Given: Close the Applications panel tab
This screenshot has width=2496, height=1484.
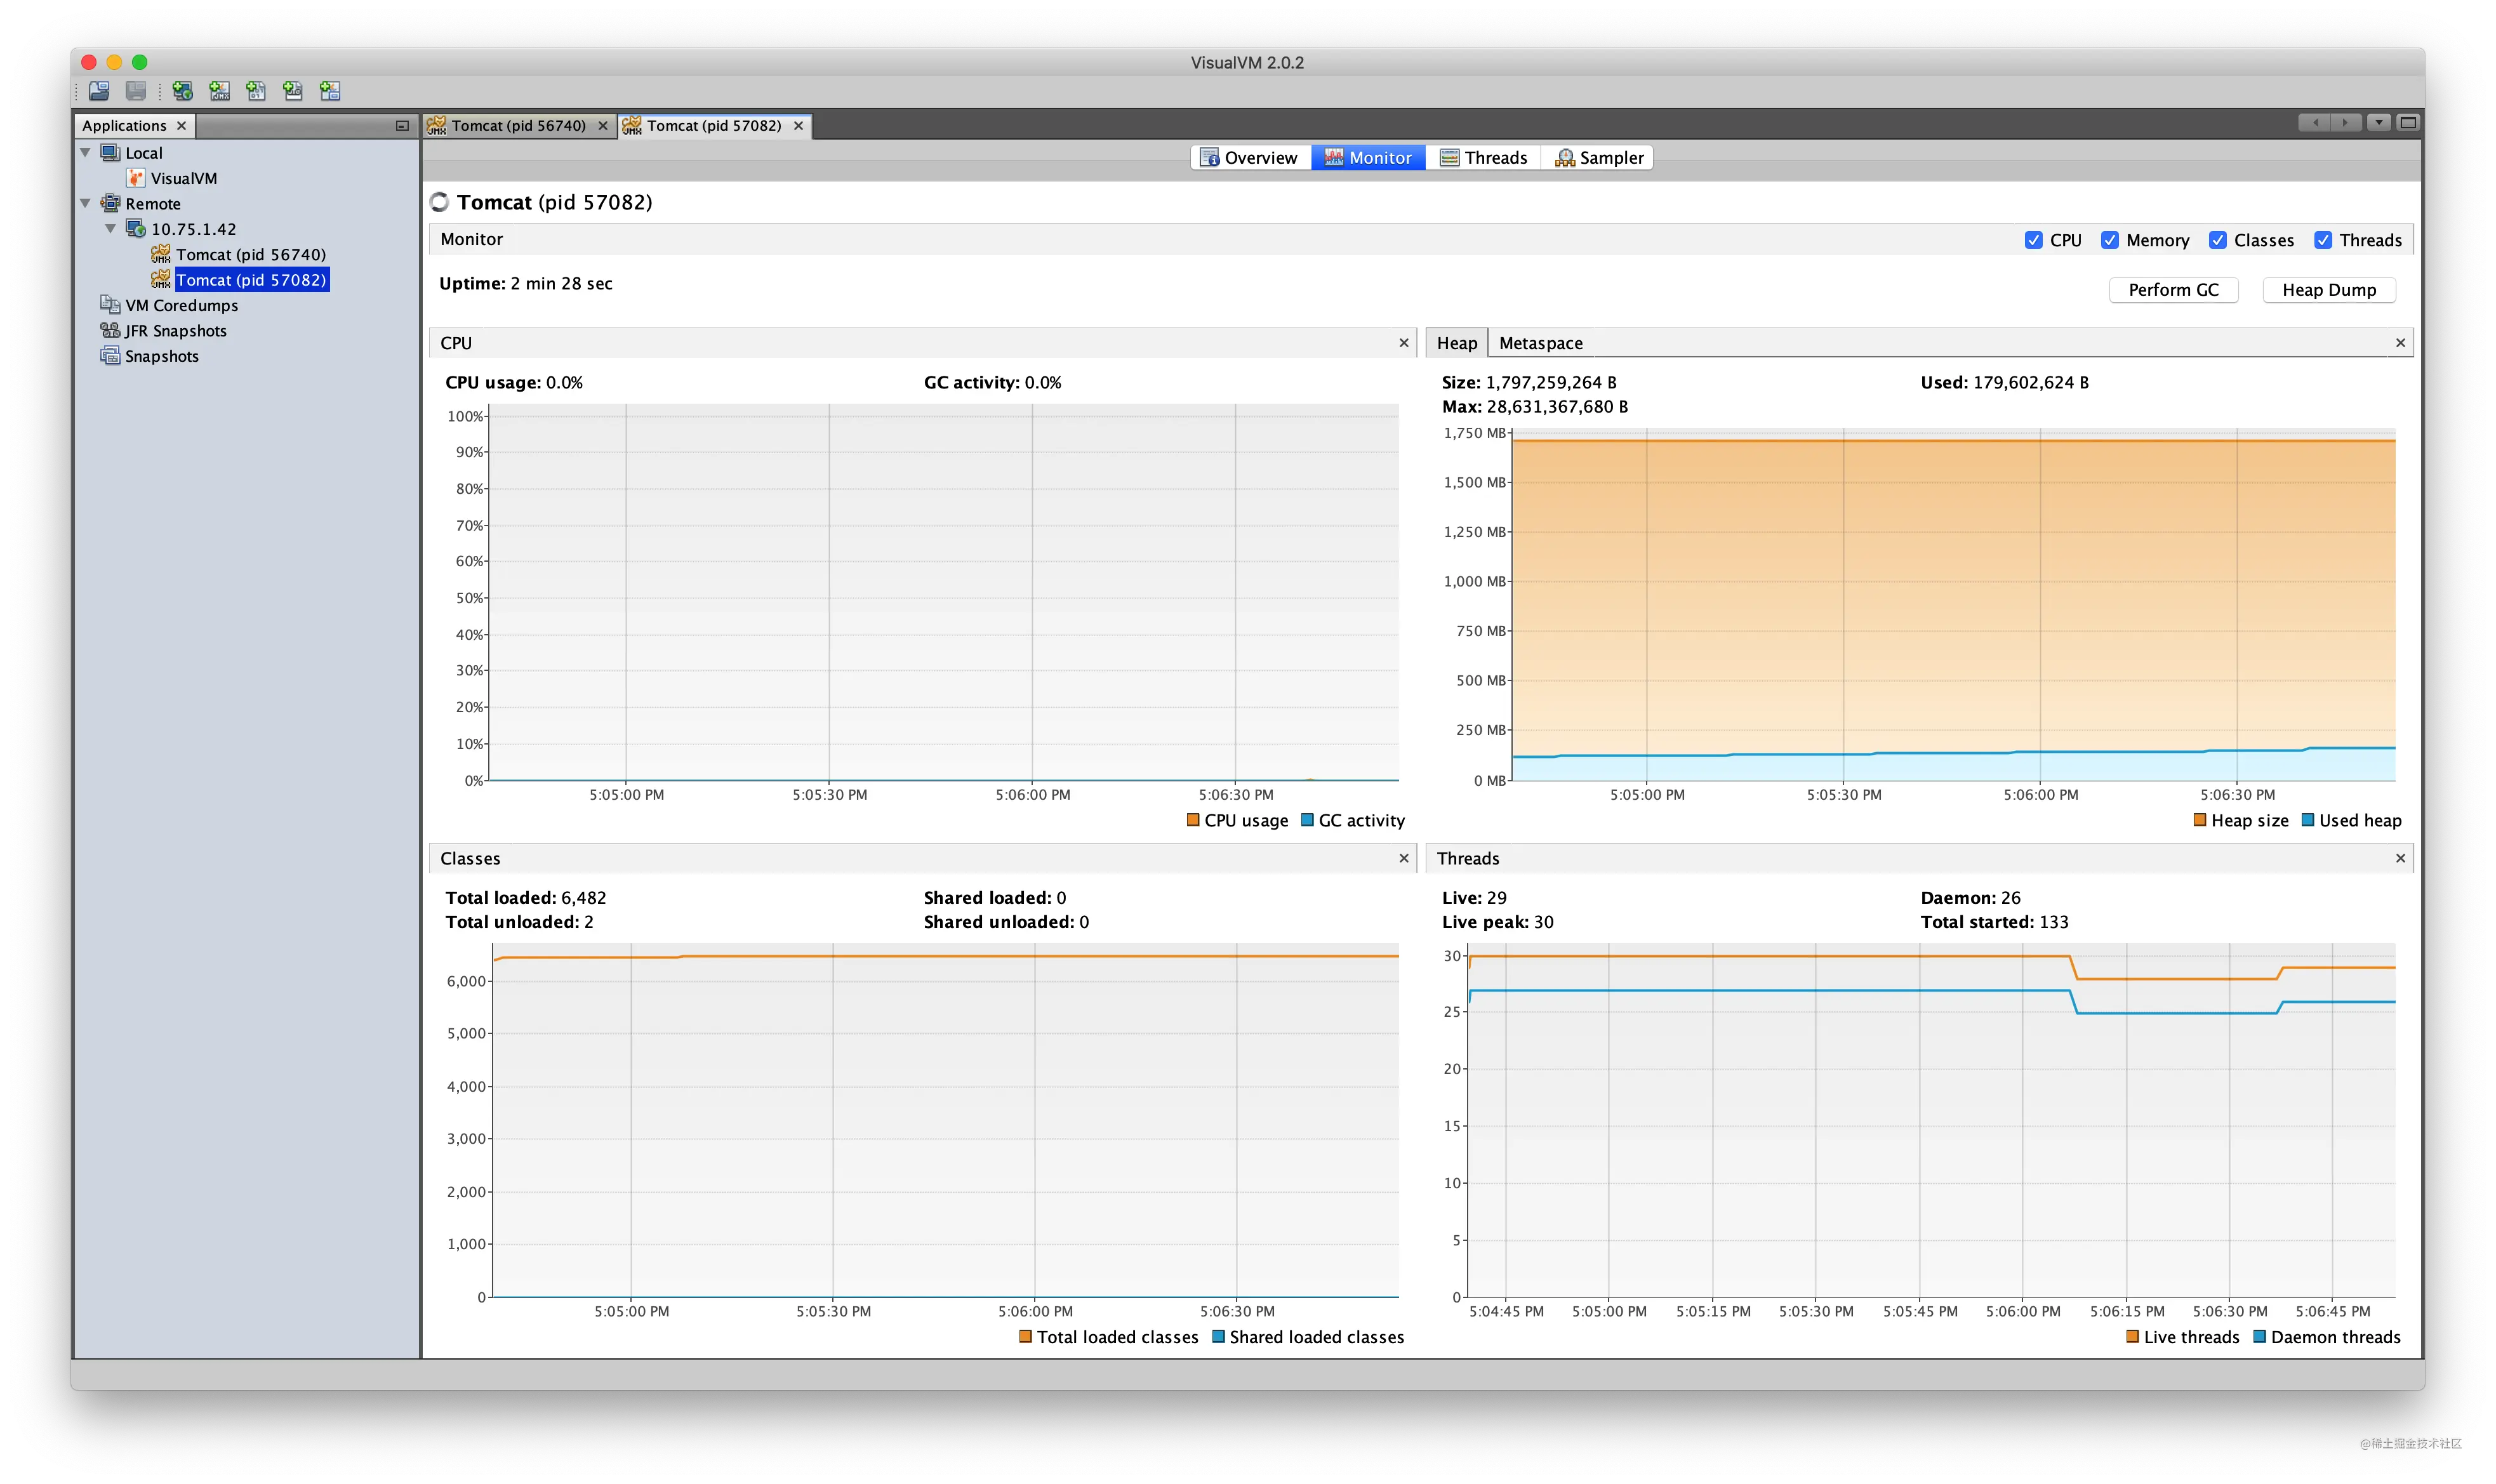Looking at the screenshot, I should coord(181,125).
